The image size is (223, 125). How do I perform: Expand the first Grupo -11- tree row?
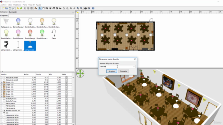pyautogui.click(x=1, y=82)
